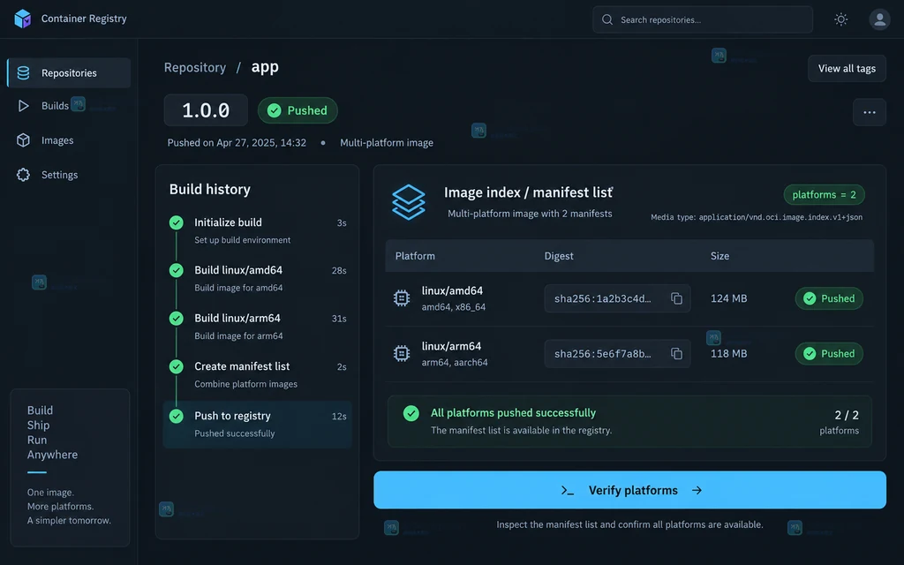The height and width of the screenshot is (565, 904).
Task: Click the Pushed status badge for linux/arm64
Action: 829,354
